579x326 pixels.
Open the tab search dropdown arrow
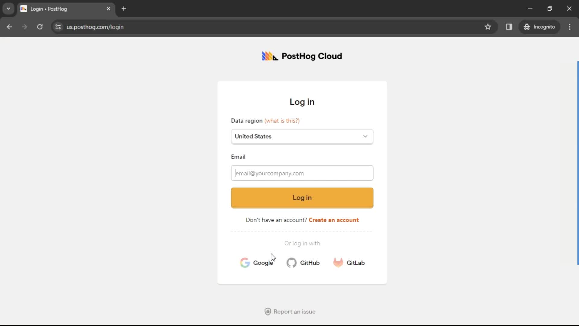(x=8, y=9)
